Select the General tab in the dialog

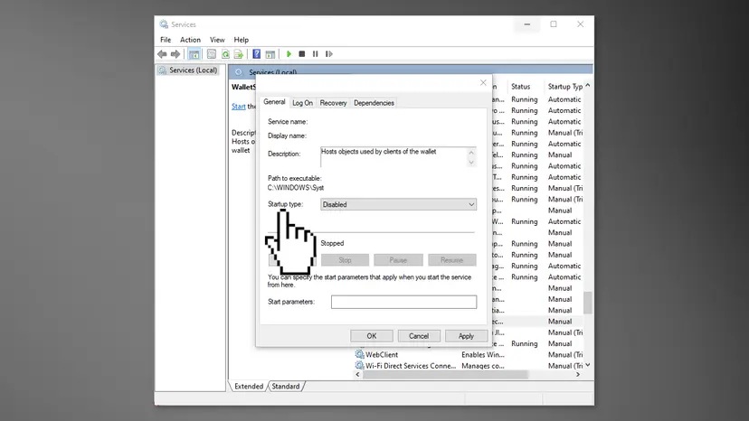pos(274,102)
